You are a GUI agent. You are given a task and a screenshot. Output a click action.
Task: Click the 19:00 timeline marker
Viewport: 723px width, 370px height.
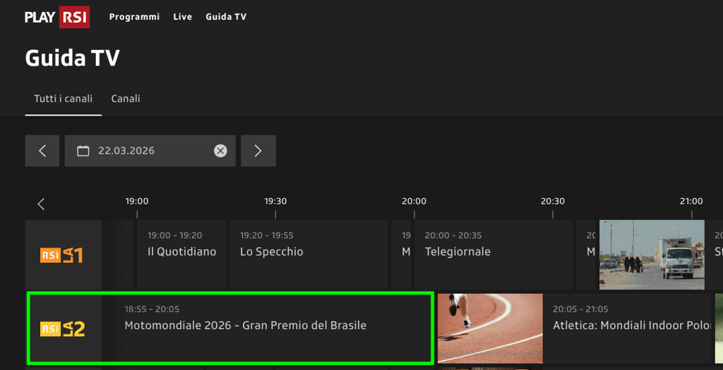click(x=137, y=201)
